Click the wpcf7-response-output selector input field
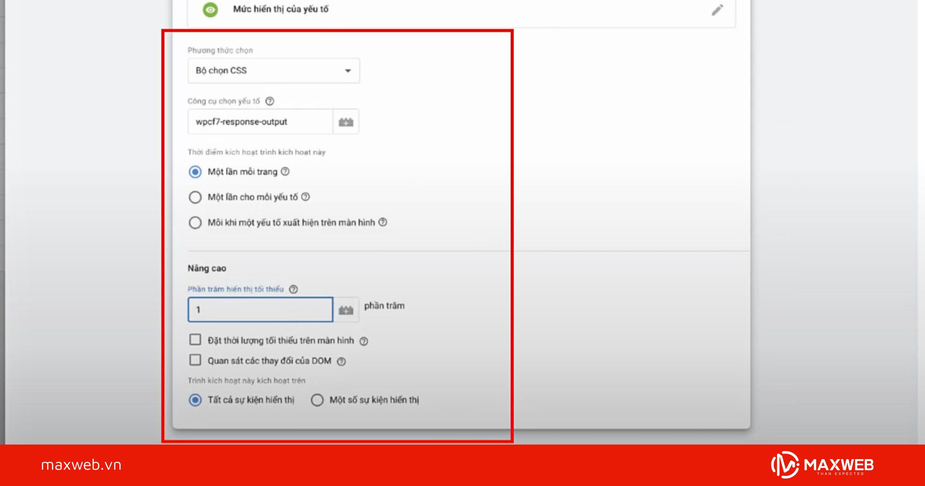The height and width of the screenshot is (486, 925). click(x=260, y=122)
